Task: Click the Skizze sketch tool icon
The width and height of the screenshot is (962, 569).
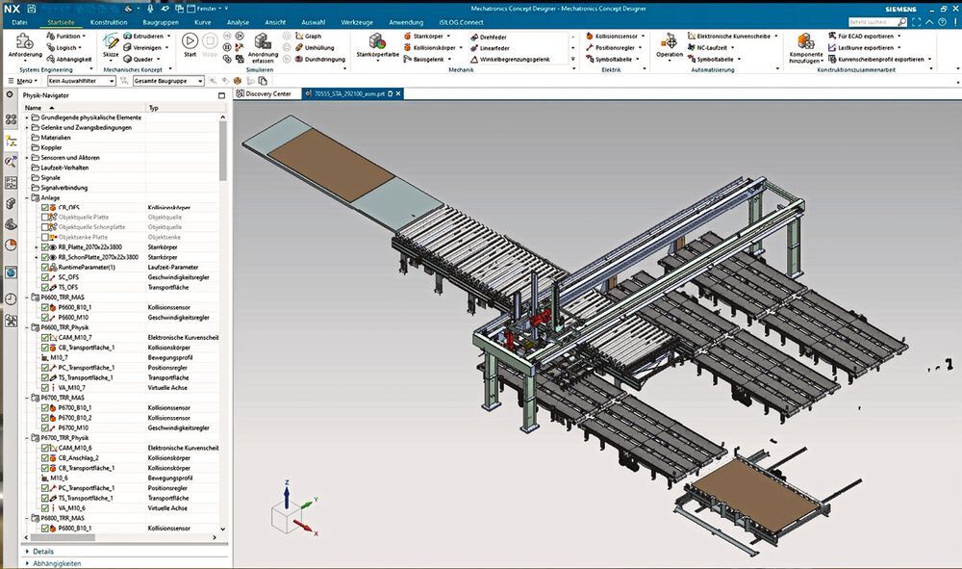Action: tap(112, 43)
